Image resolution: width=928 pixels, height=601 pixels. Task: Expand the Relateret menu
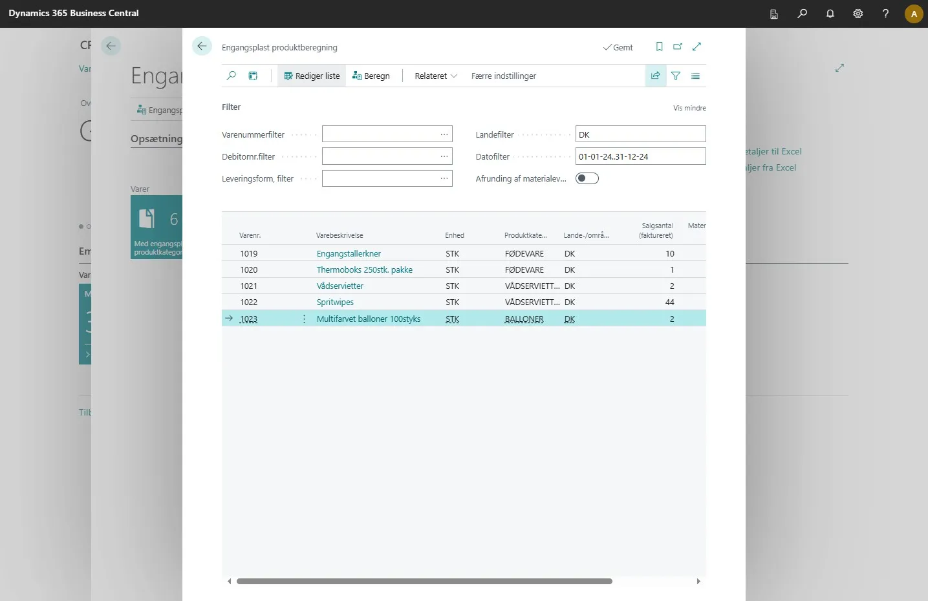436,76
